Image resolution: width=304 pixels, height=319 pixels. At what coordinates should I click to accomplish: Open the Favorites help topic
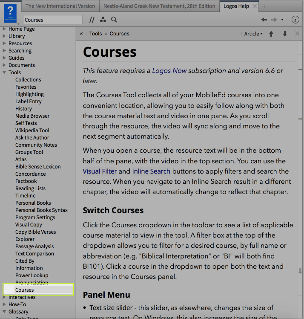[x=26, y=87]
